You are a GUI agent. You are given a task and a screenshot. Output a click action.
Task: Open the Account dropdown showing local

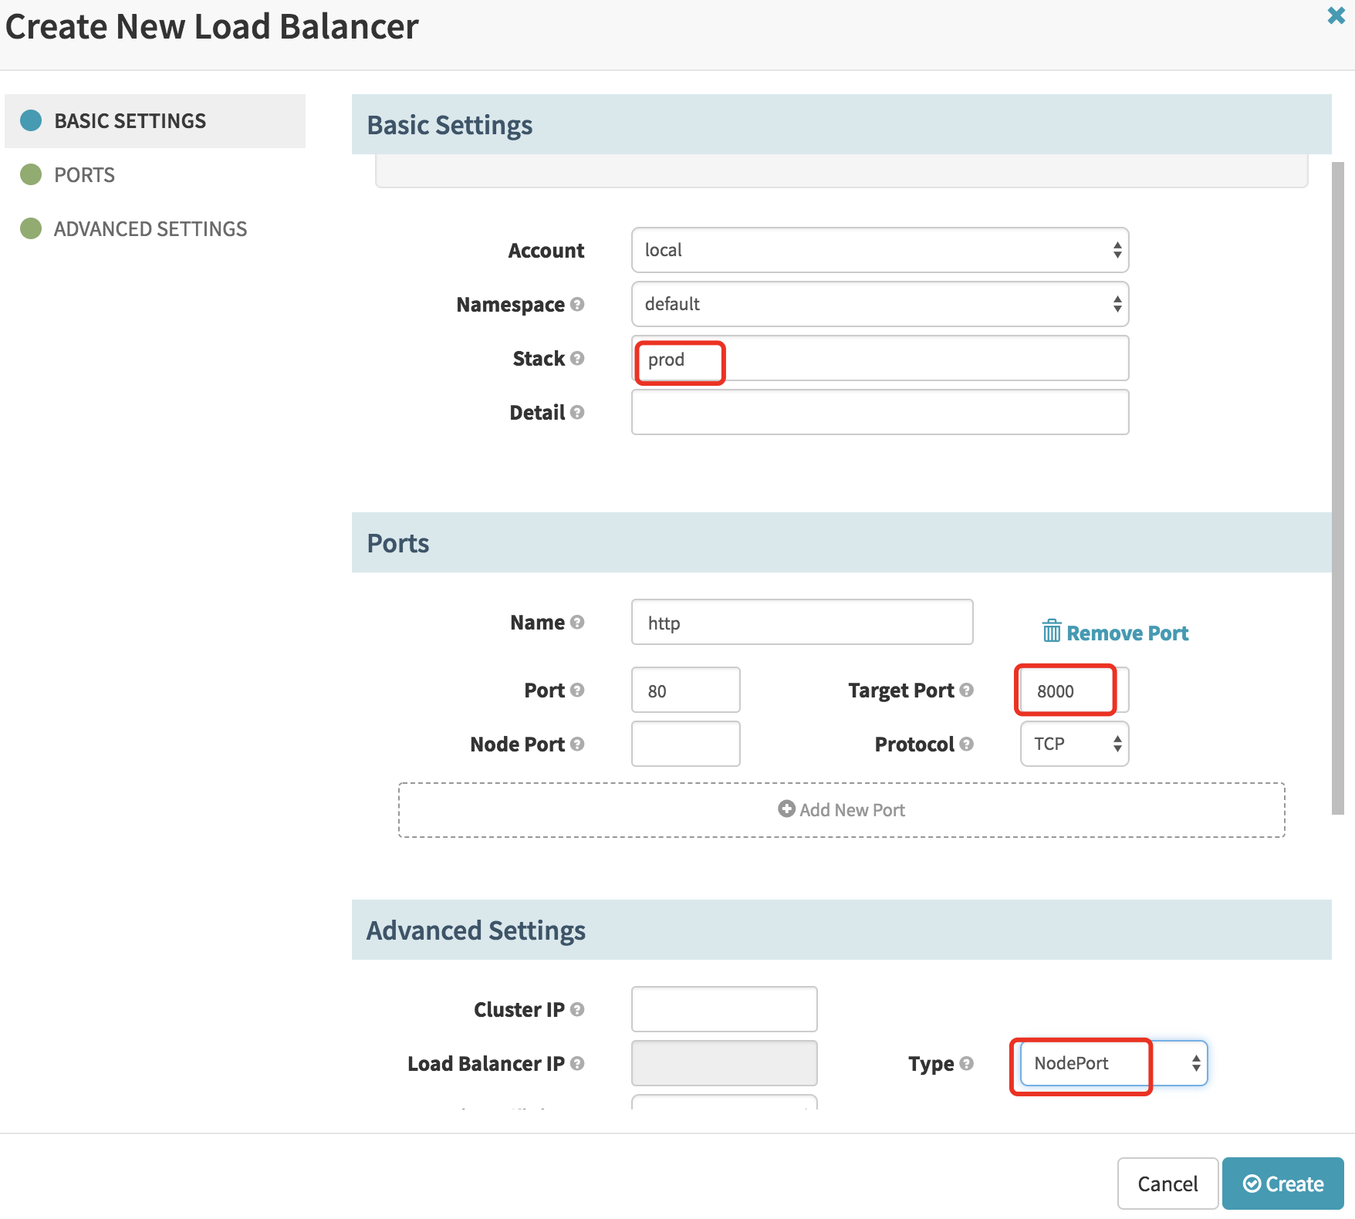(x=880, y=250)
